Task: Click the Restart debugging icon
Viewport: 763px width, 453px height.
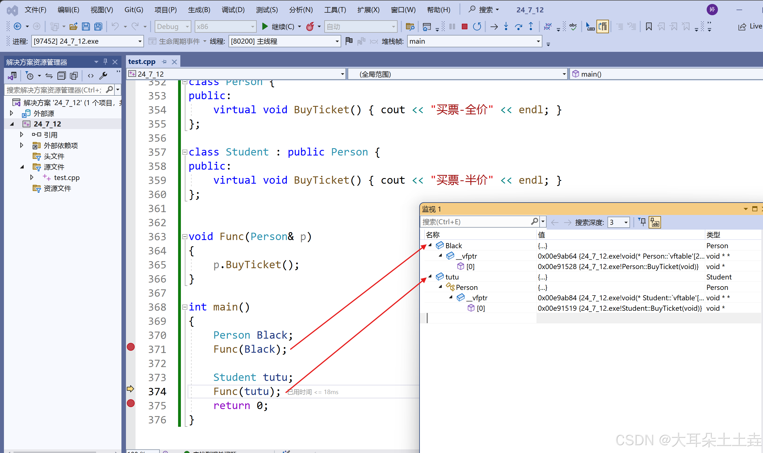Action: 477,27
